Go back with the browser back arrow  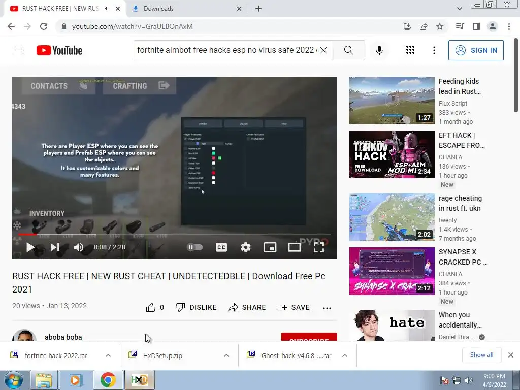[x=11, y=26]
